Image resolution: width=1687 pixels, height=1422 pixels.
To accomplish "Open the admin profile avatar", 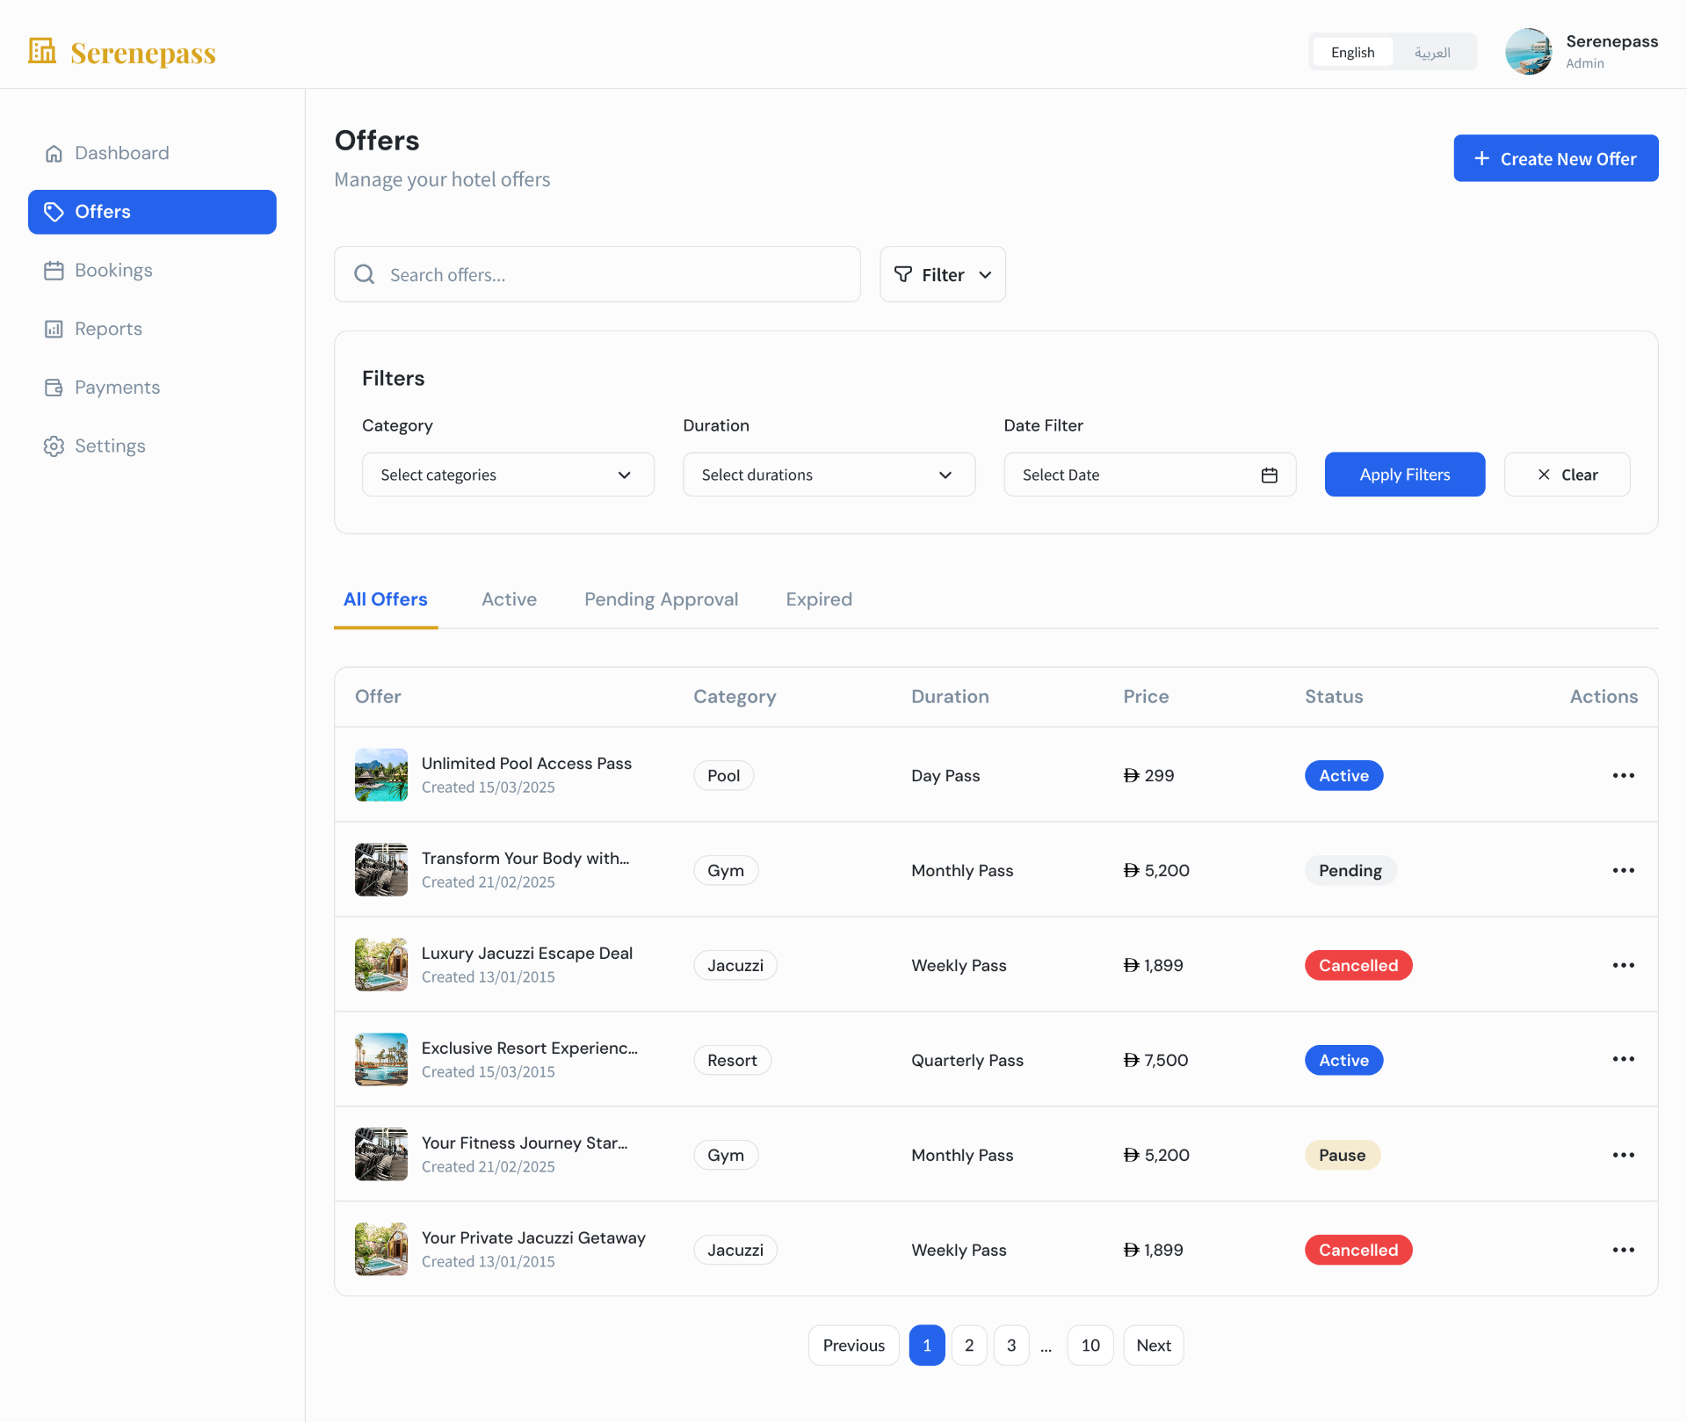I will pos(1529,51).
